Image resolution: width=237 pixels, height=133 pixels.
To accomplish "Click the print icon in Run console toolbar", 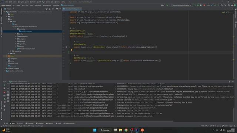I will tap(8, 98).
